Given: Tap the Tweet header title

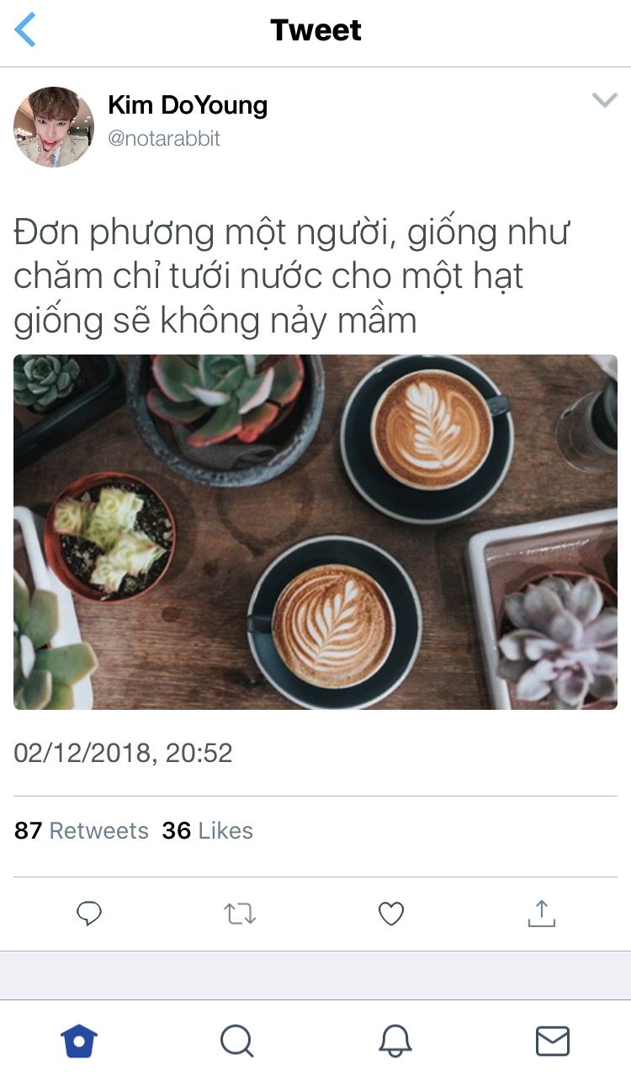Looking at the screenshot, I should pyautogui.click(x=315, y=30).
